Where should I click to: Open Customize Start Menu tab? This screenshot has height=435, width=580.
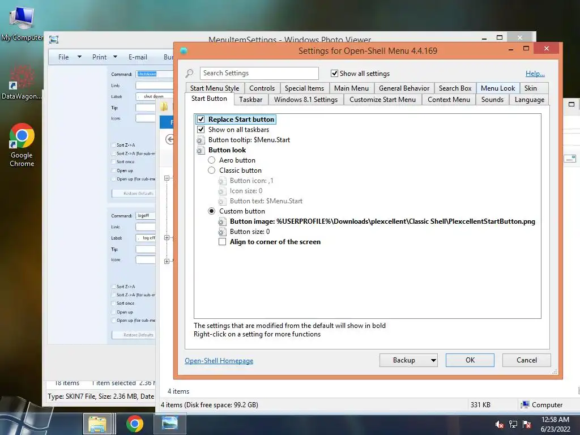pos(382,100)
